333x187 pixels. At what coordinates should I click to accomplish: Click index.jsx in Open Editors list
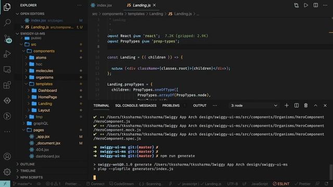click(x=51, y=21)
